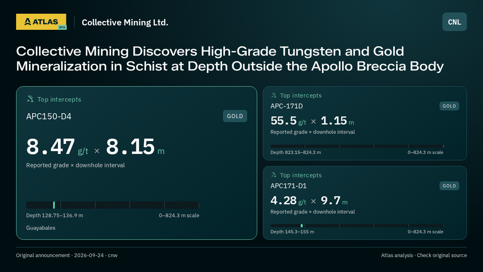The image size is (483, 272).
Task: Click Atlas analysis · Check original source
Action: click(424, 255)
